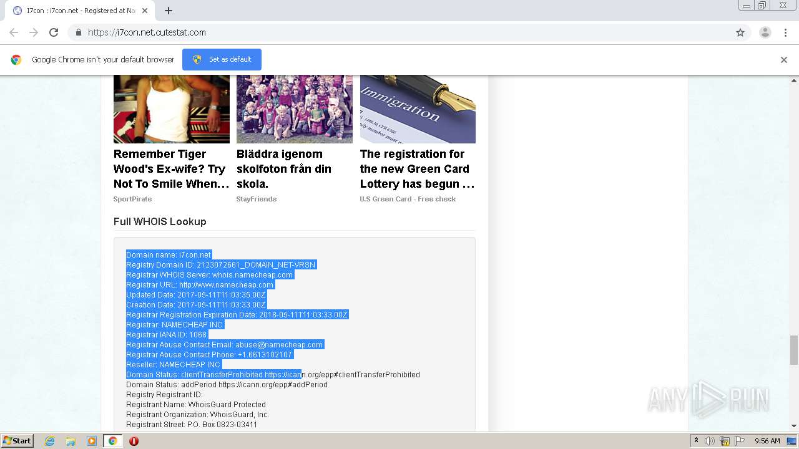
Task: Open Tiger Wood's Ex-wife ad image
Action: [172, 109]
